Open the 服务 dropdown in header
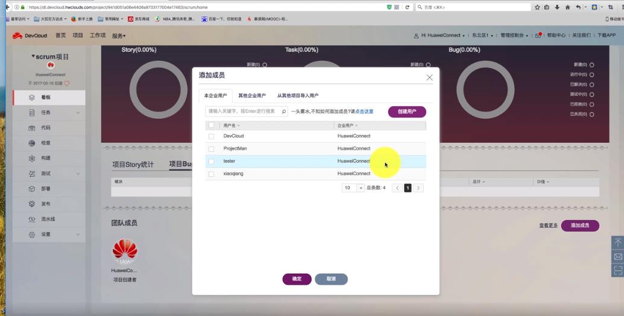Screen dimensions: 624x316 (119, 36)
